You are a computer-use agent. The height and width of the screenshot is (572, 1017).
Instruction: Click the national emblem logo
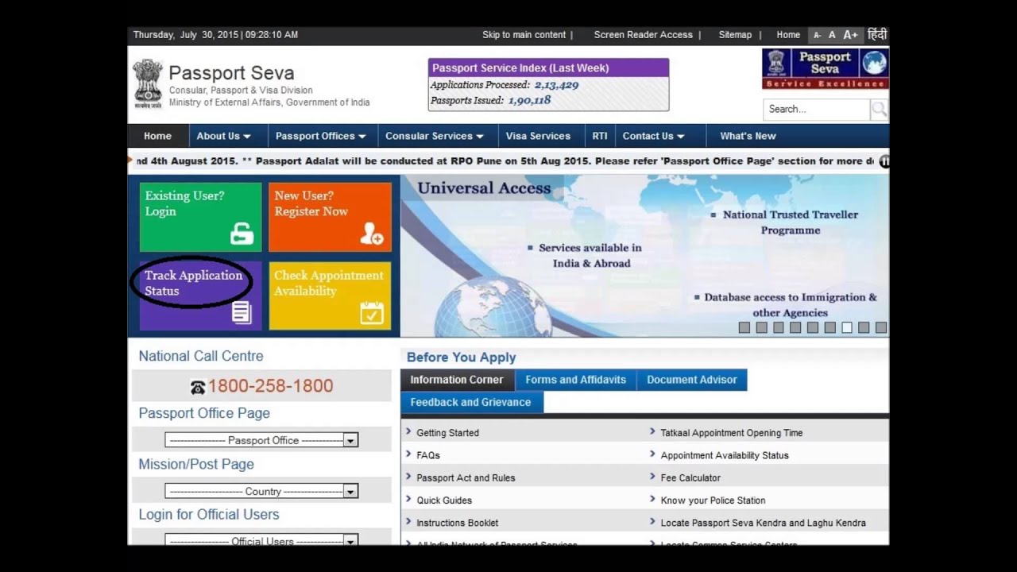coord(148,83)
